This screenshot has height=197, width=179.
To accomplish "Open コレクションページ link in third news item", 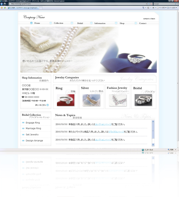I will [103, 140].
